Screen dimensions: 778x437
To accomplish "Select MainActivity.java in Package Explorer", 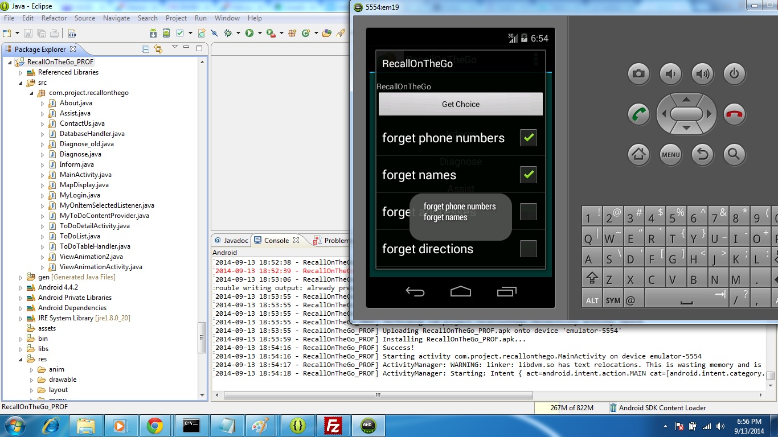I will pos(85,175).
